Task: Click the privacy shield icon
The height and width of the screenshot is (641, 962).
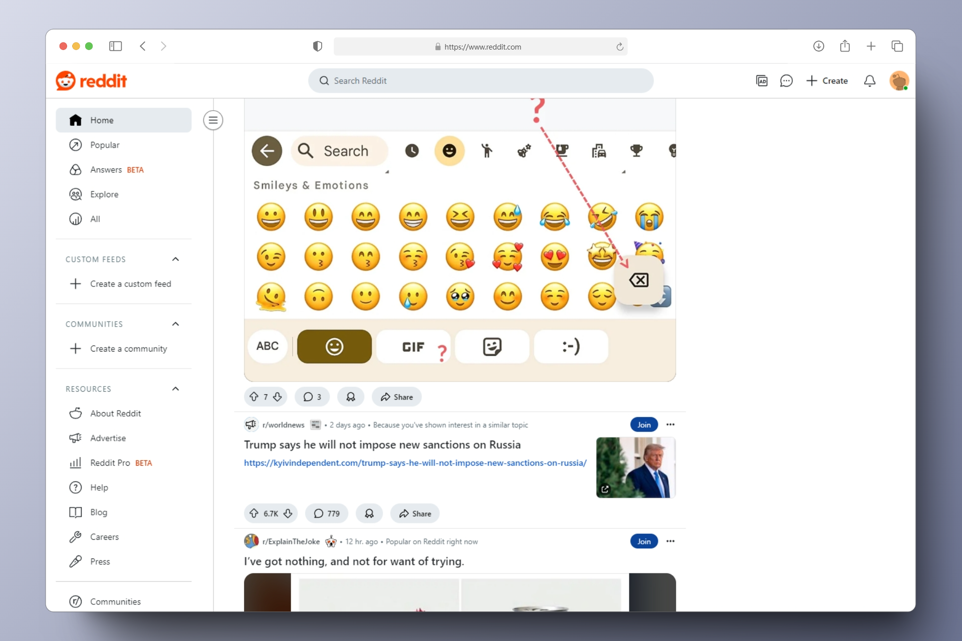Action: tap(317, 47)
